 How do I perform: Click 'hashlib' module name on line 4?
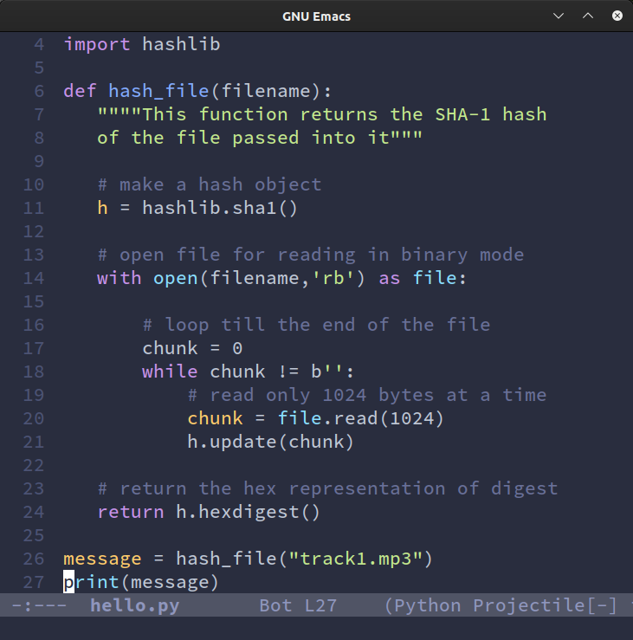(x=181, y=43)
